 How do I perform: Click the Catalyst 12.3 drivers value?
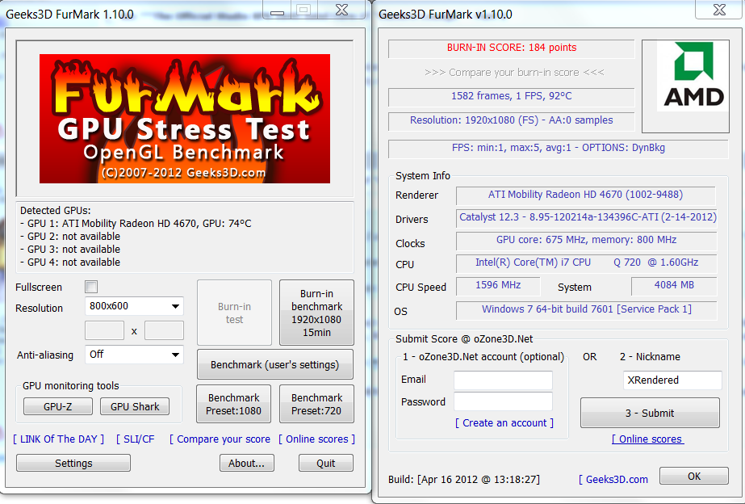tap(587, 218)
